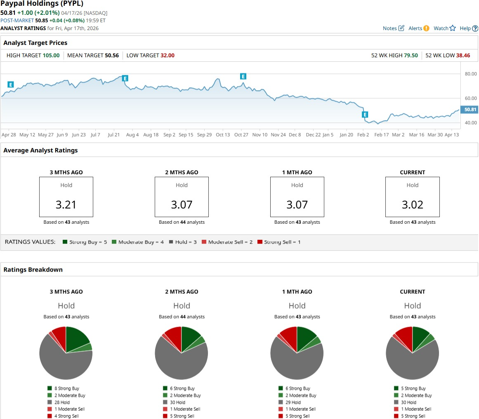Screen dimensions: 479x419
Task: Click the 40.00 price axis label
Action: (471, 123)
